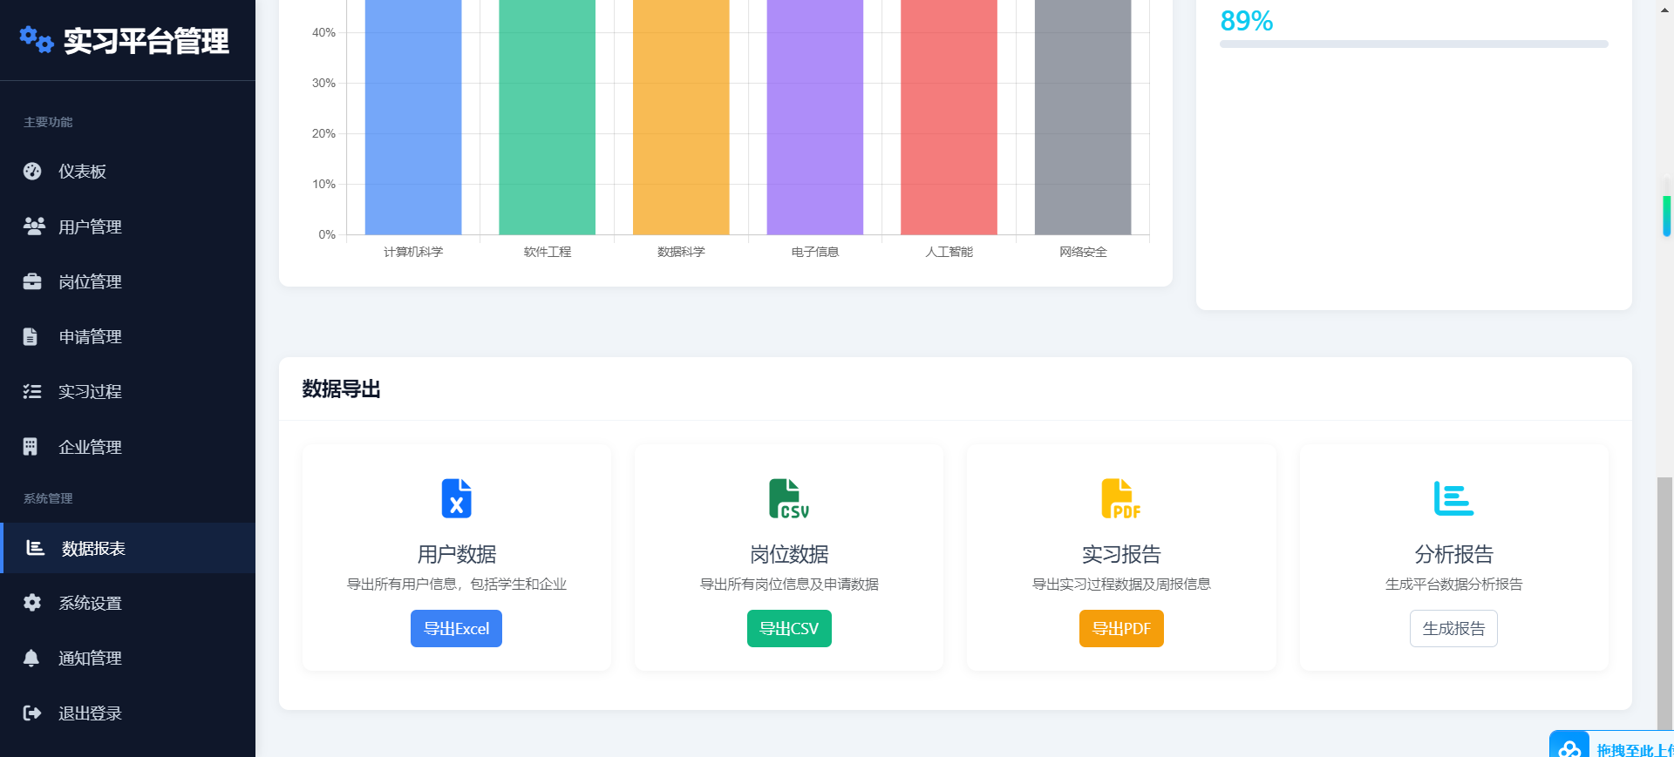Viewport: 1674px width, 757px height.
Task: Go to 通知管理
Action: tap(127, 658)
